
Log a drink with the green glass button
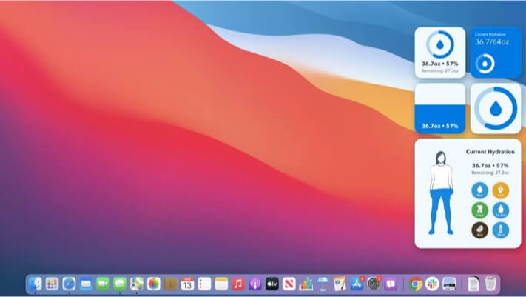tap(479, 210)
